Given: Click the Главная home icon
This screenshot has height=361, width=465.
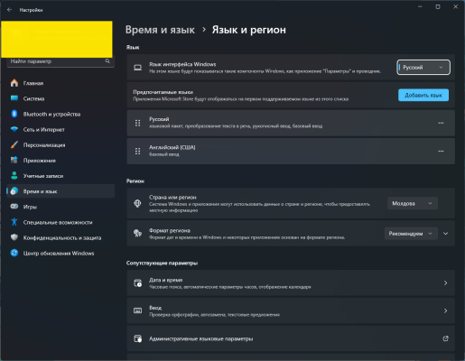Looking at the screenshot, I should pos(14,83).
